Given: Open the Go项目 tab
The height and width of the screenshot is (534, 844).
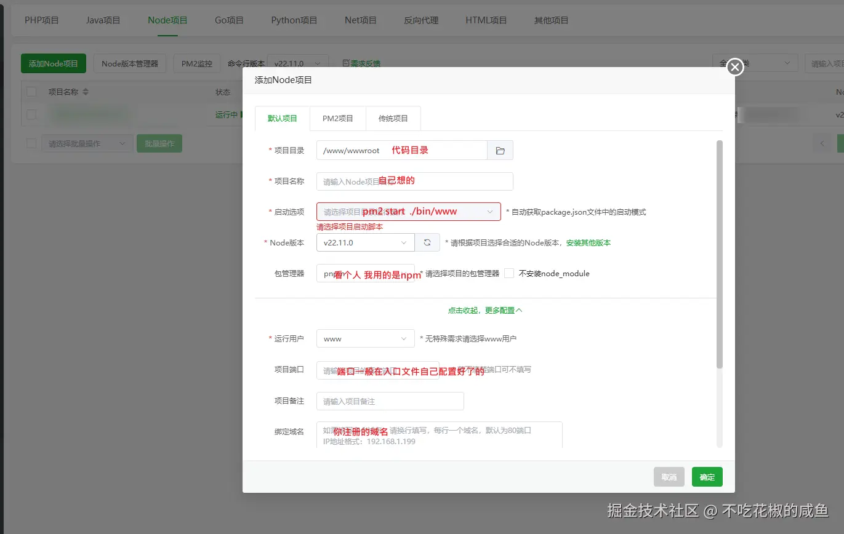Looking at the screenshot, I should tap(230, 20).
